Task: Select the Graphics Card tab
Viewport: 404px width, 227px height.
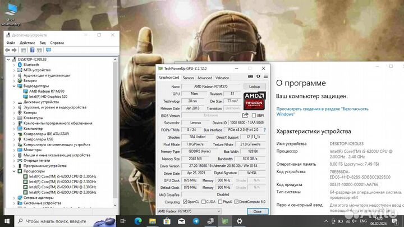Action: point(169,78)
